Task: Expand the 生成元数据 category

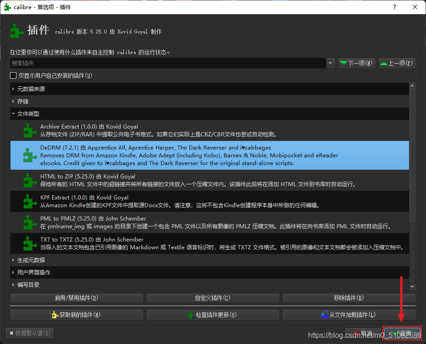Action: point(13,260)
